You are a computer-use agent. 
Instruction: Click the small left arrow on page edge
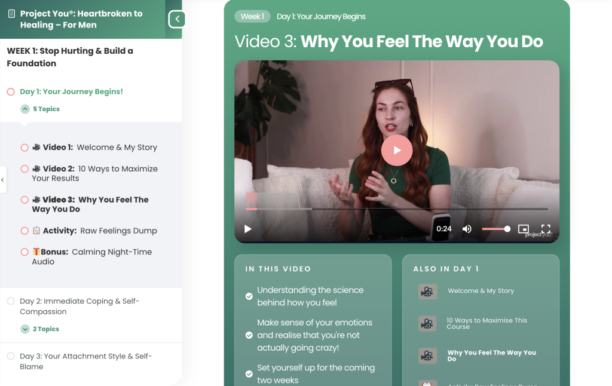[3, 179]
